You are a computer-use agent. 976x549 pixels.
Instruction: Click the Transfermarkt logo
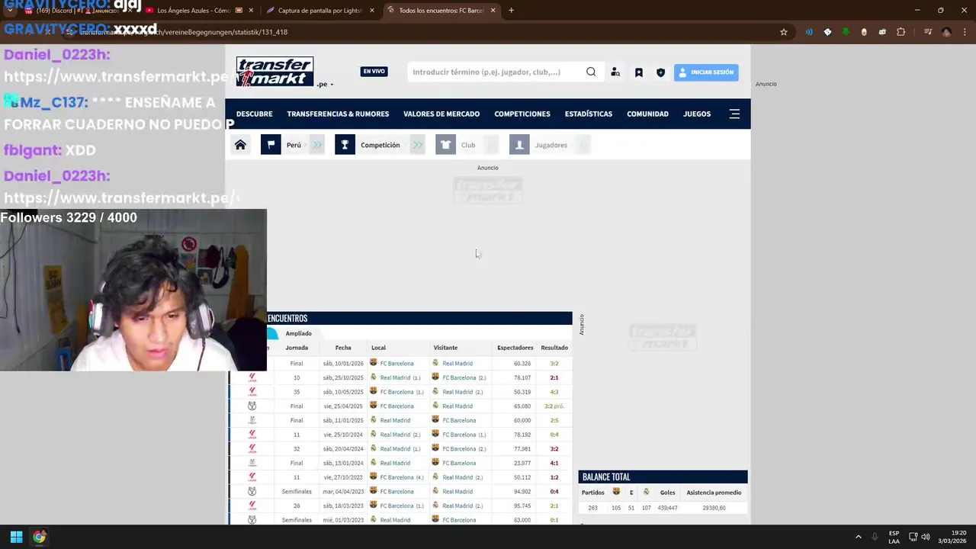point(274,71)
